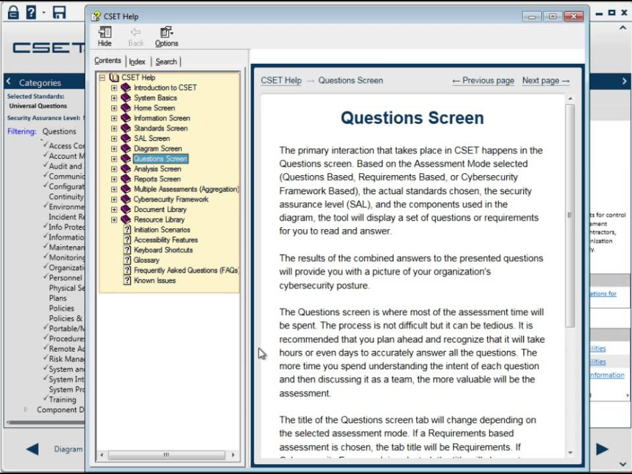Switch to the Contents tab

[x=107, y=61]
